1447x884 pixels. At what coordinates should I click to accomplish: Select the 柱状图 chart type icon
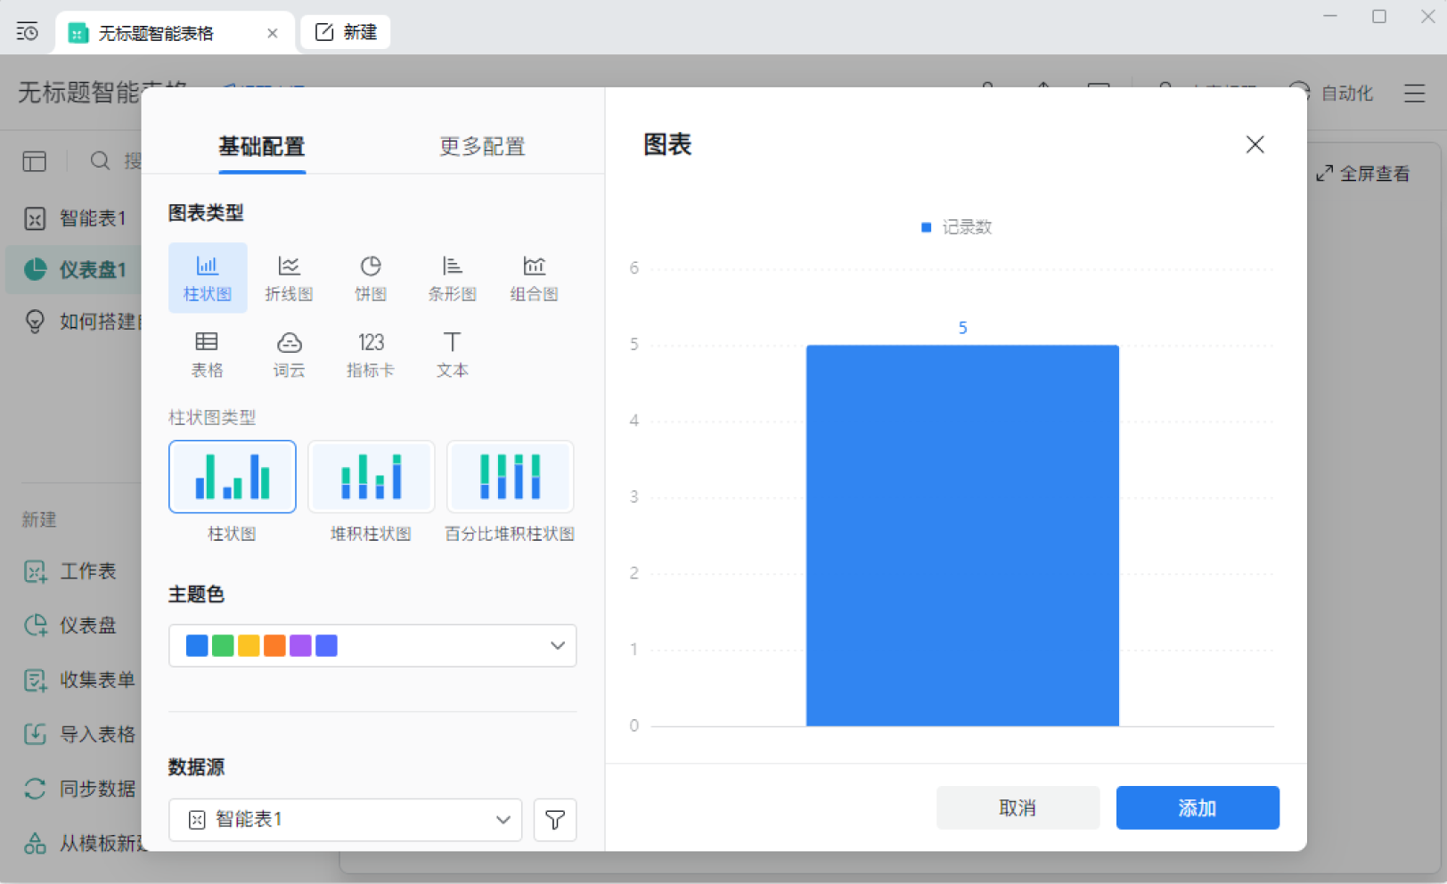[207, 277]
